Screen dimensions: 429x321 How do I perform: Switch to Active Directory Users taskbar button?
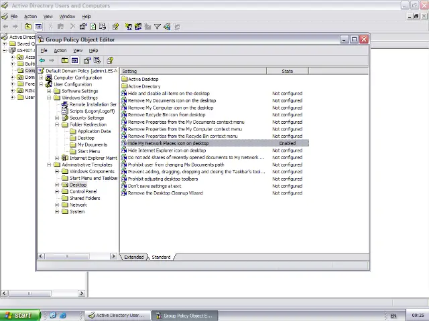point(118,315)
